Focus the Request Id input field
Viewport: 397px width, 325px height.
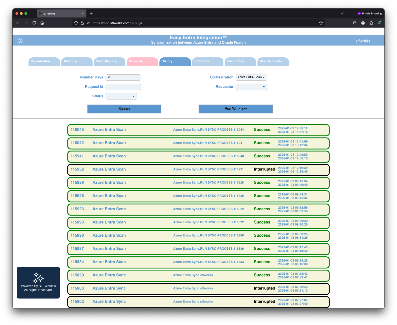123,87
